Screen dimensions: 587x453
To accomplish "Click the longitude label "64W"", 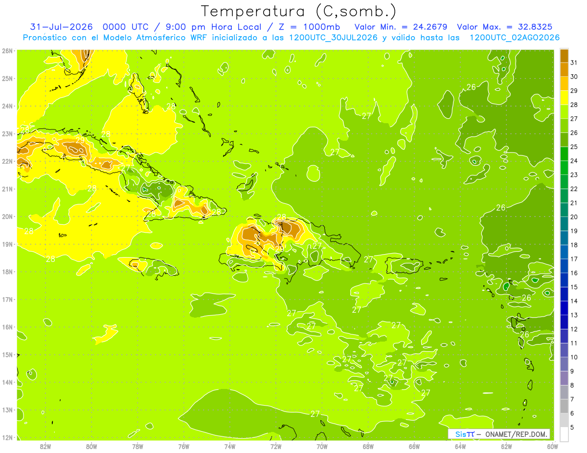I will click(460, 446).
